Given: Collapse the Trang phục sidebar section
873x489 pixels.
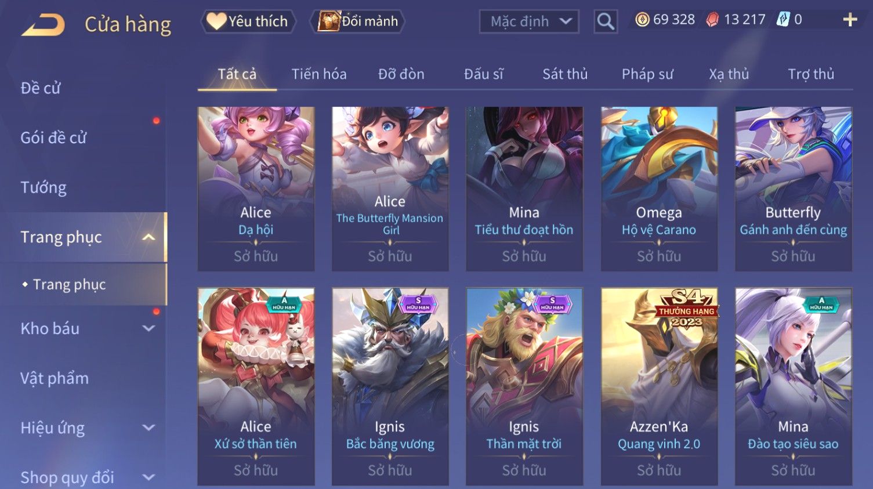Looking at the screenshot, I should [x=149, y=237].
